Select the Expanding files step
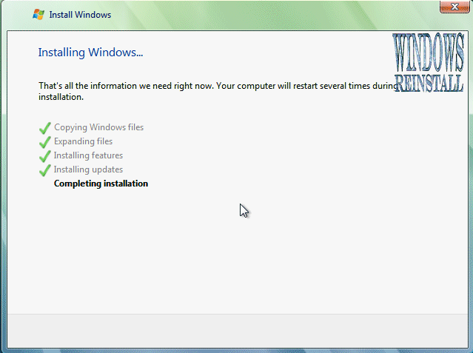The image size is (473, 353). coord(83,141)
